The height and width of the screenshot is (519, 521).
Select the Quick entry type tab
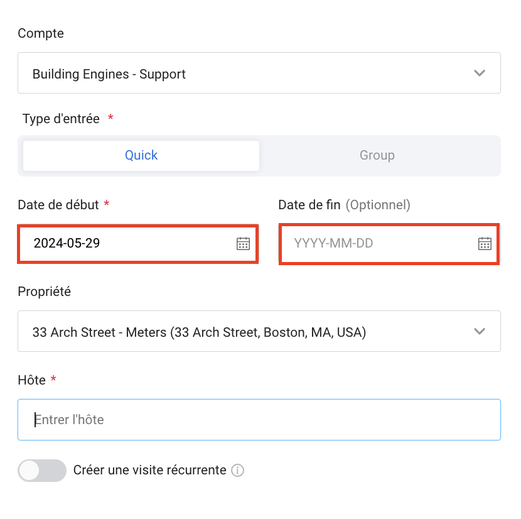coord(141,156)
